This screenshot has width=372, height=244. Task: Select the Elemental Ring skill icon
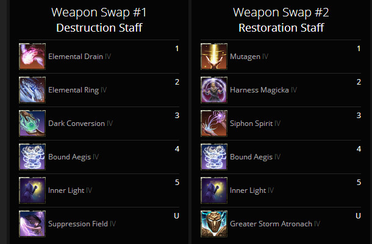32,90
